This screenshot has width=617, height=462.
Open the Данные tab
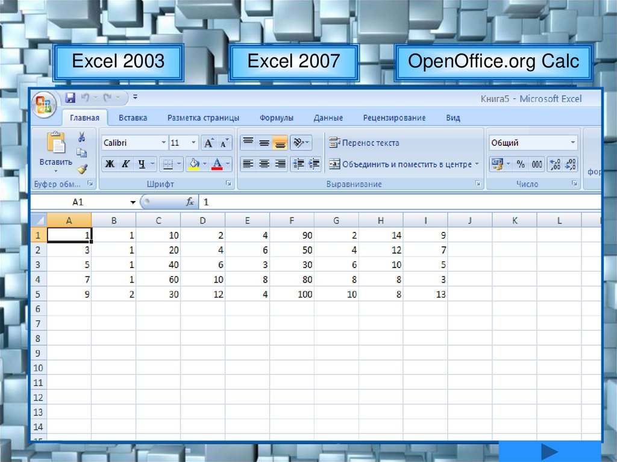click(328, 117)
